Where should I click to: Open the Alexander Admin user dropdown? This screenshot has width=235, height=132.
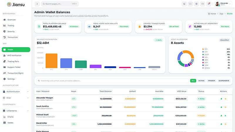click(223, 4)
